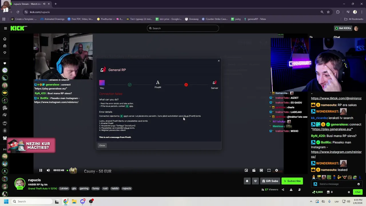Open Grand Theft Auto V category link
Screen dimensions: 366x206
42,188
